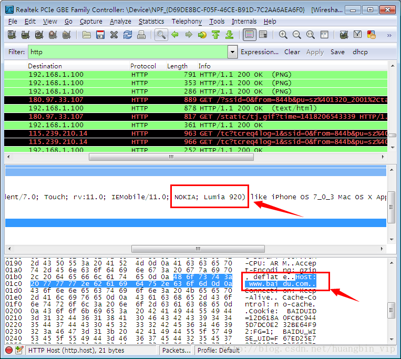The height and width of the screenshot is (359, 401).
Task: Open the Internals menu
Action: [244, 22]
